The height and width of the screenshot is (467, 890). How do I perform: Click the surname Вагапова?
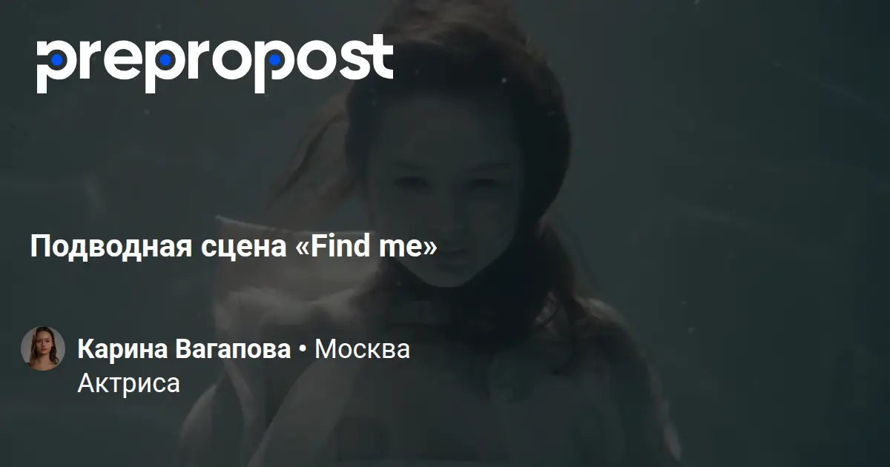point(235,349)
